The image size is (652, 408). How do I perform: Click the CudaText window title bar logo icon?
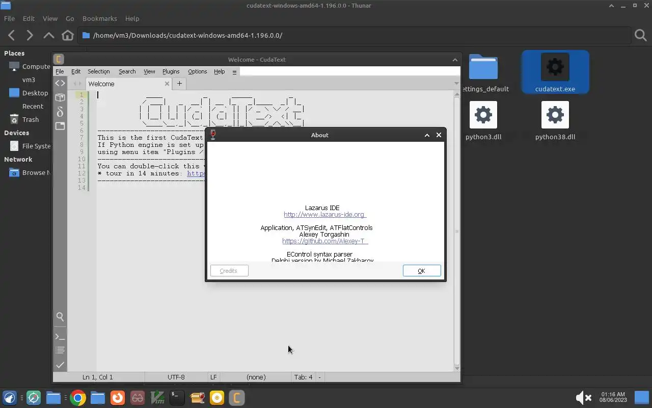[x=59, y=59]
